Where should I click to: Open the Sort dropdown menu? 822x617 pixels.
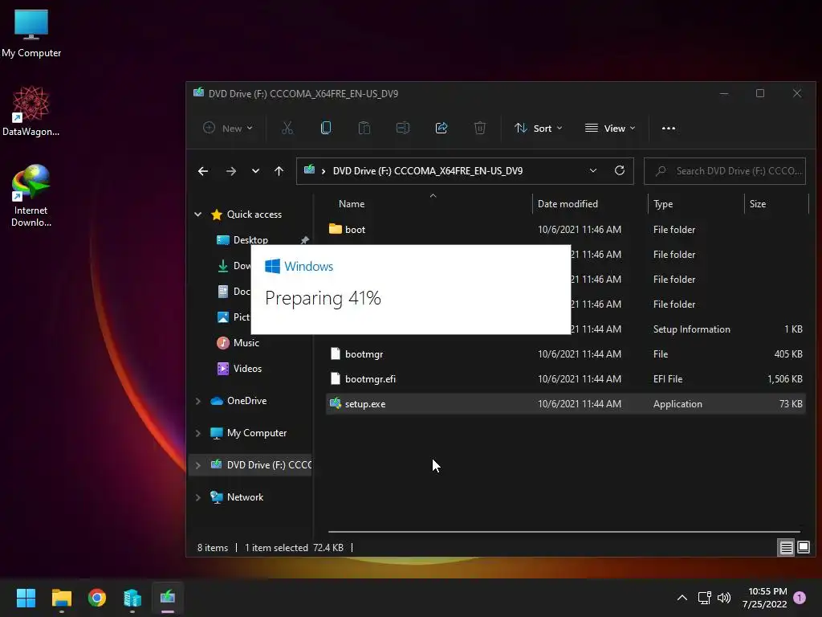coord(539,128)
